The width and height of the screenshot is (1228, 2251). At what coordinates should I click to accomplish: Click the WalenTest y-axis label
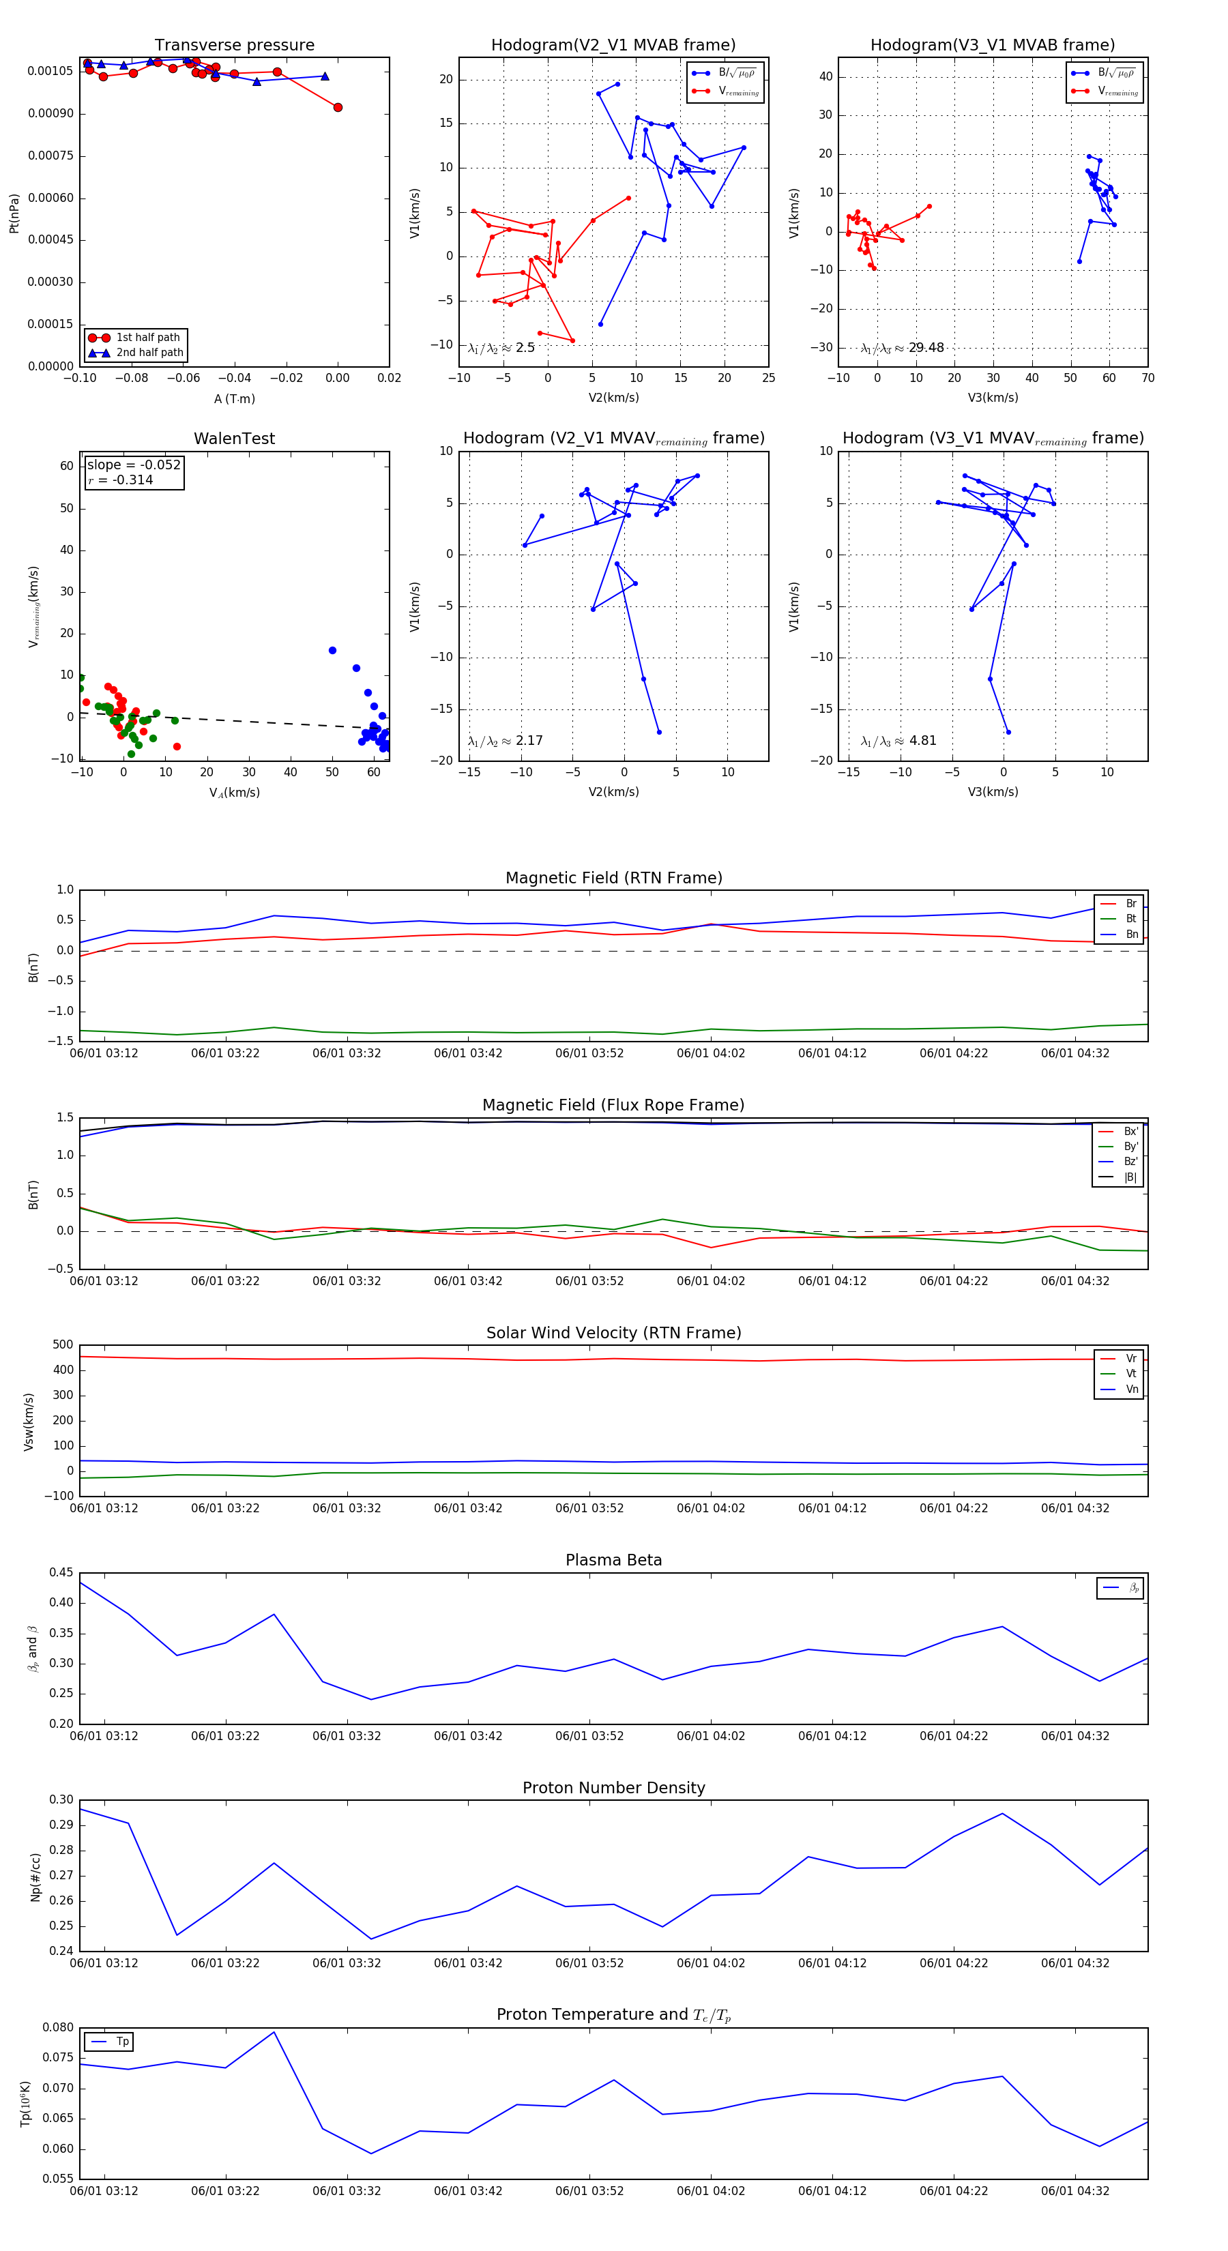33,606
